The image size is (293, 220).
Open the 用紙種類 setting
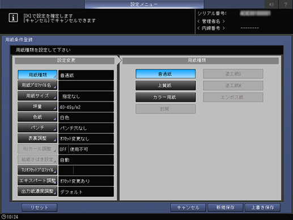(37, 75)
